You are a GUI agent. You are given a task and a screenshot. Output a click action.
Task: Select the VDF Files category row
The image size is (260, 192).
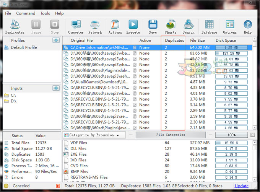point(158,143)
